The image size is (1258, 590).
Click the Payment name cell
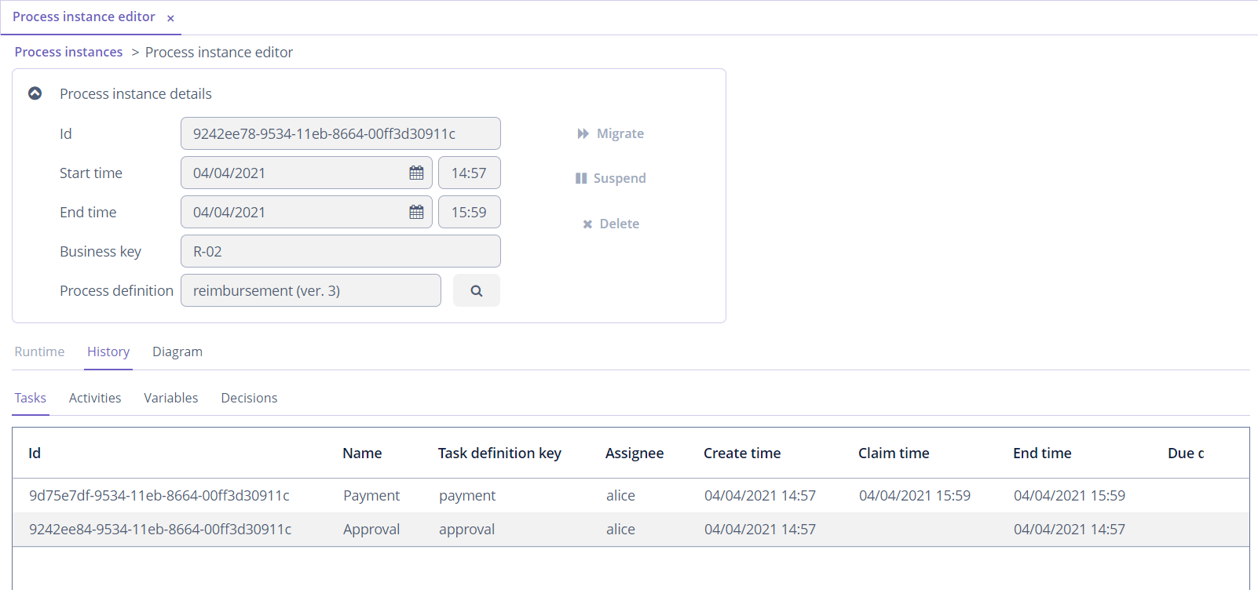371,495
